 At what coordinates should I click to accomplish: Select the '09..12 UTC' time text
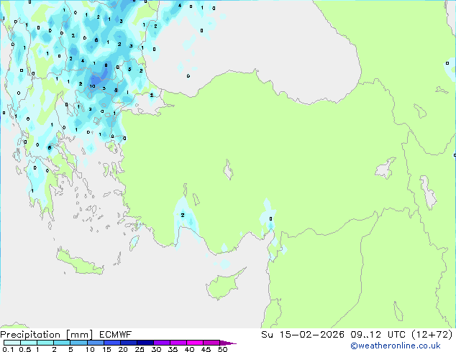(378, 335)
